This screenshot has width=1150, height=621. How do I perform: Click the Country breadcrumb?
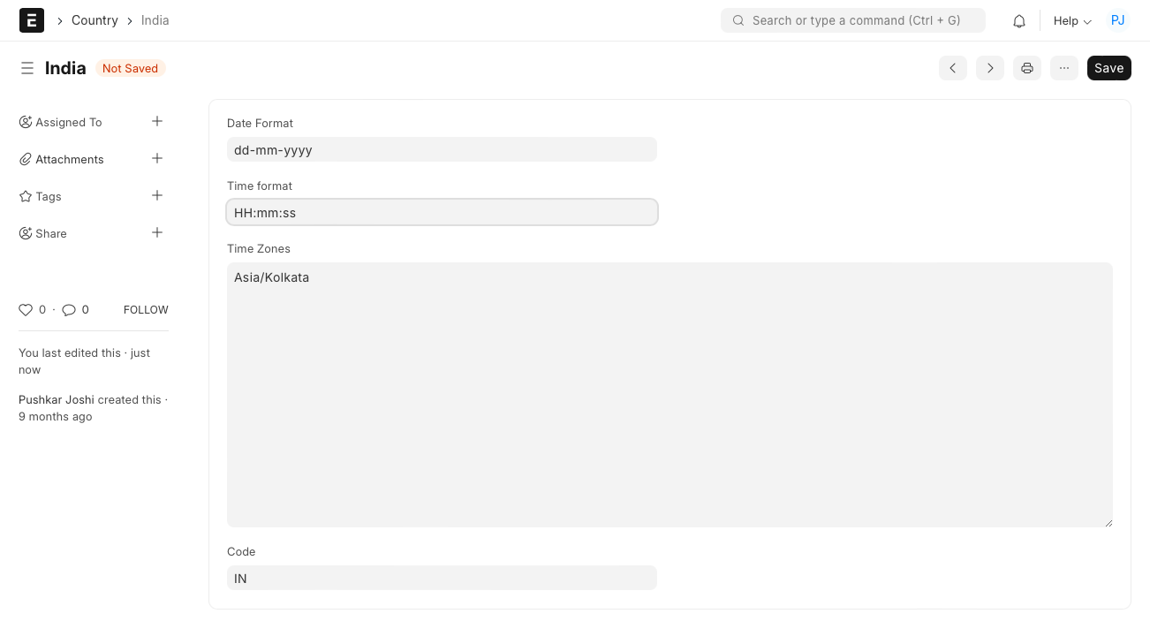pyautogui.click(x=95, y=20)
